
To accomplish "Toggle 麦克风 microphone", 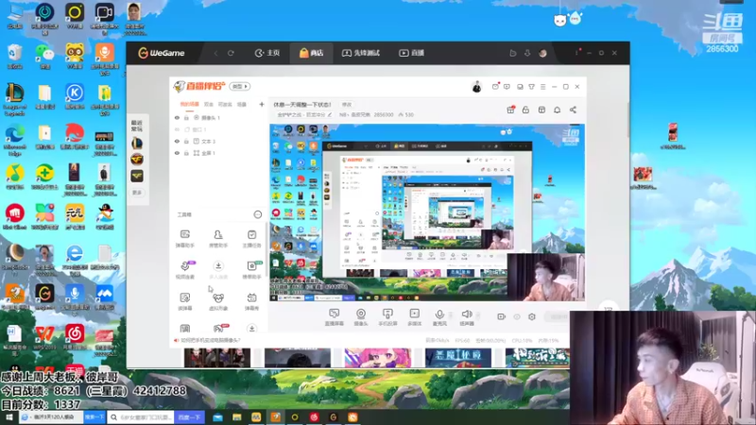I will (439, 317).
